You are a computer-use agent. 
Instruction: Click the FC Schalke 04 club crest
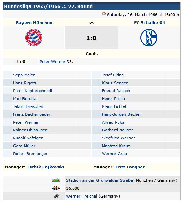149,38
